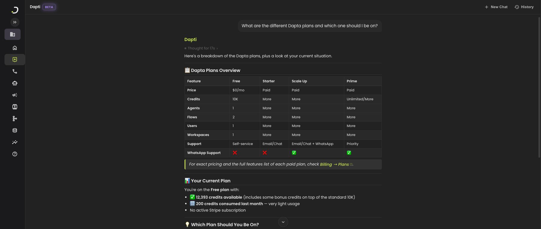Click '12,393 credits available' text
Image resolution: width=541 pixels, height=229 pixels.
[219, 197]
